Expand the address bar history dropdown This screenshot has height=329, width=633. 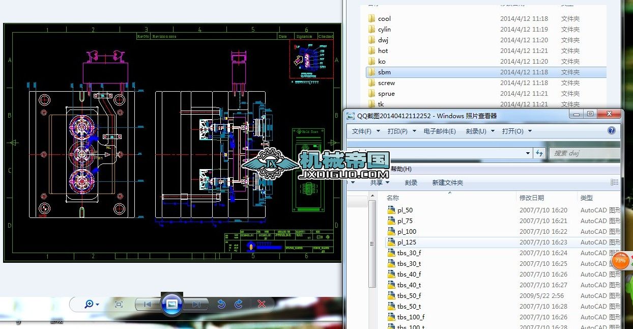(528, 153)
